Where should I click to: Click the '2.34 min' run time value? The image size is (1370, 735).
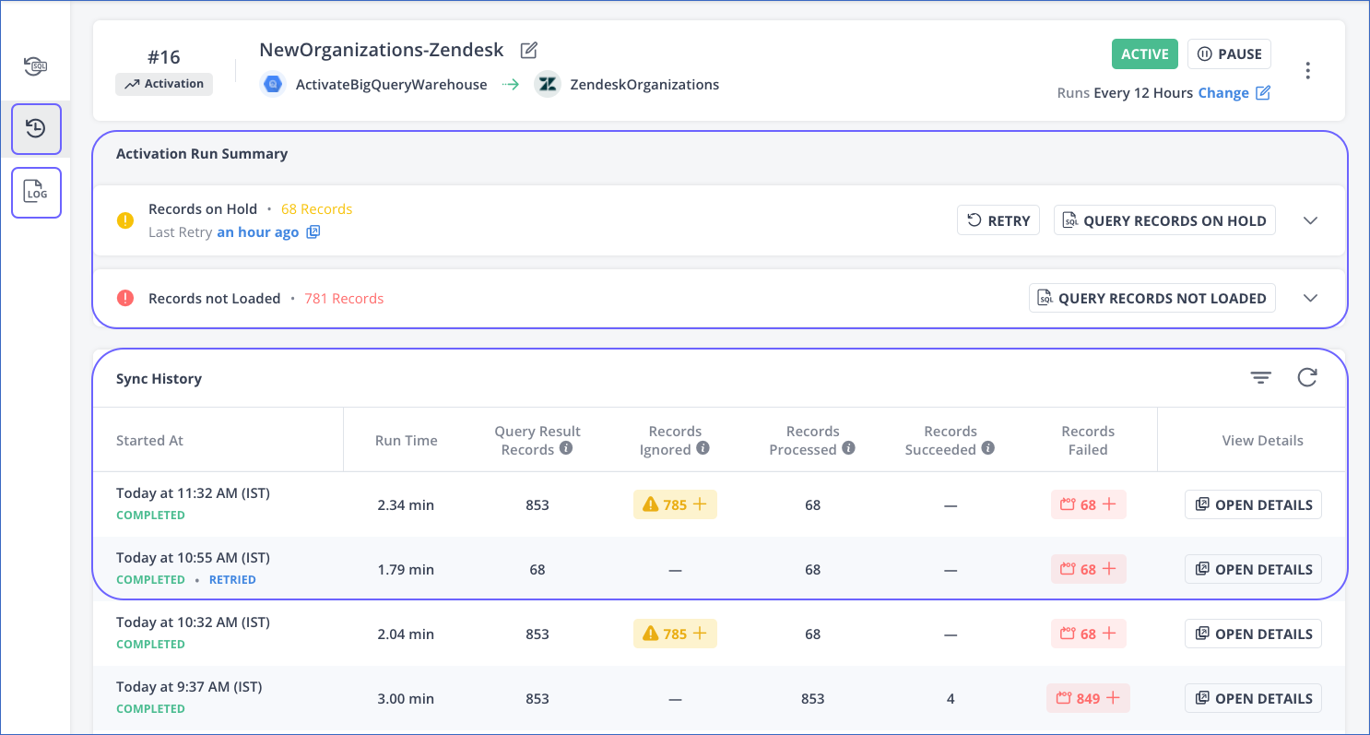(406, 505)
